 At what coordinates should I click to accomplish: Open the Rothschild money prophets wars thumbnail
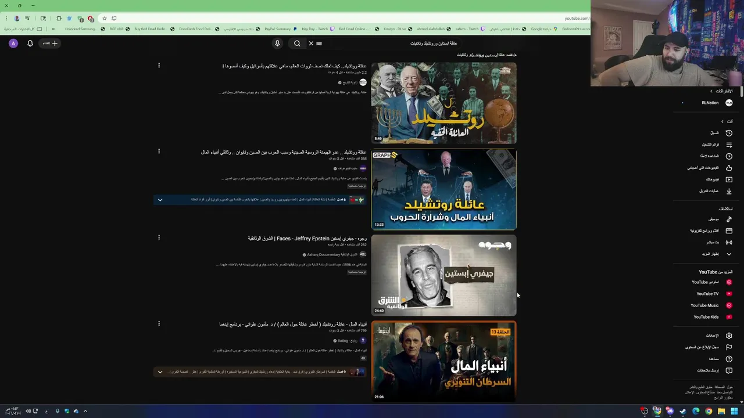[x=443, y=189]
